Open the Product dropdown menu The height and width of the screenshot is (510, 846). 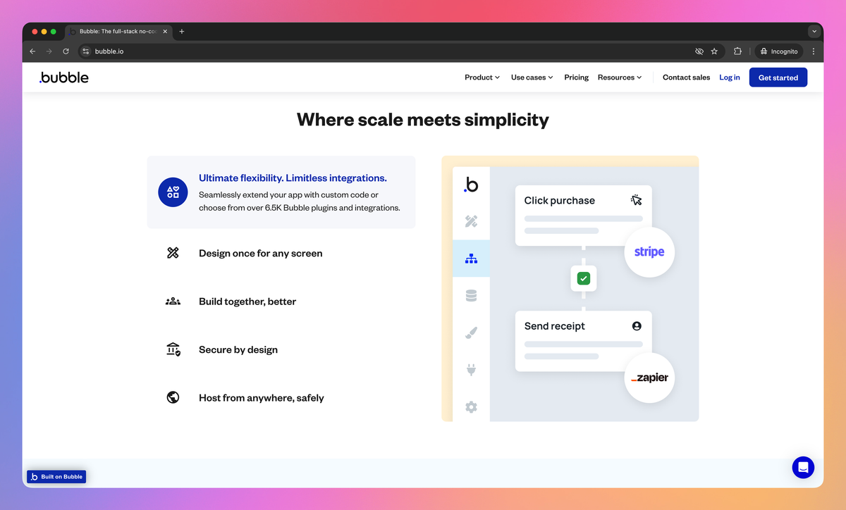(482, 77)
